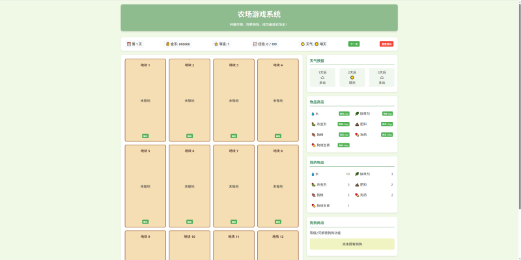The height and width of the screenshot is (260, 521).
Task: Click the sun icon under 2天后 in the forecast
Action: tap(352, 78)
